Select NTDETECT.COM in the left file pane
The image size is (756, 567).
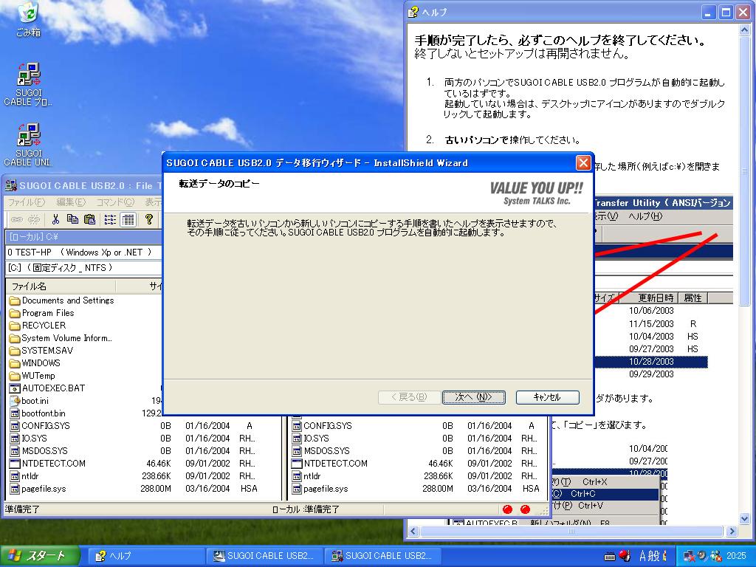click(48, 464)
